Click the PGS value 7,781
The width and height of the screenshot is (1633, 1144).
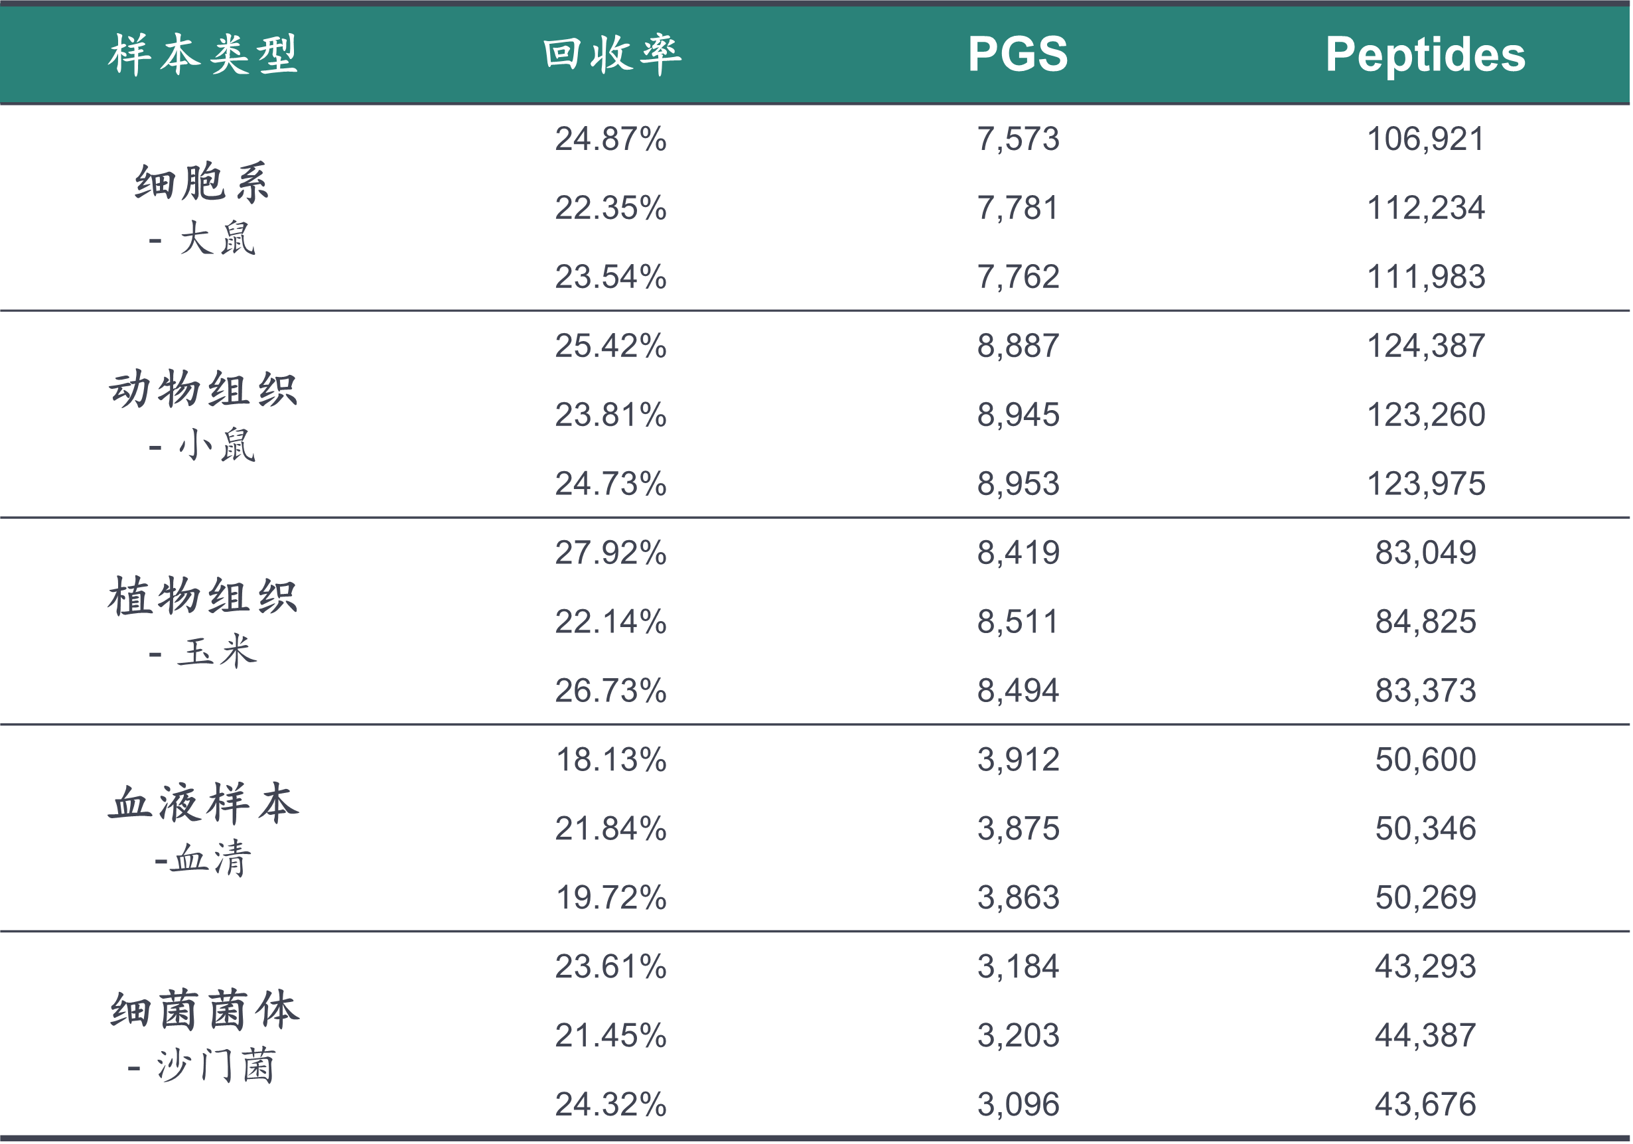click(1018, 208)
